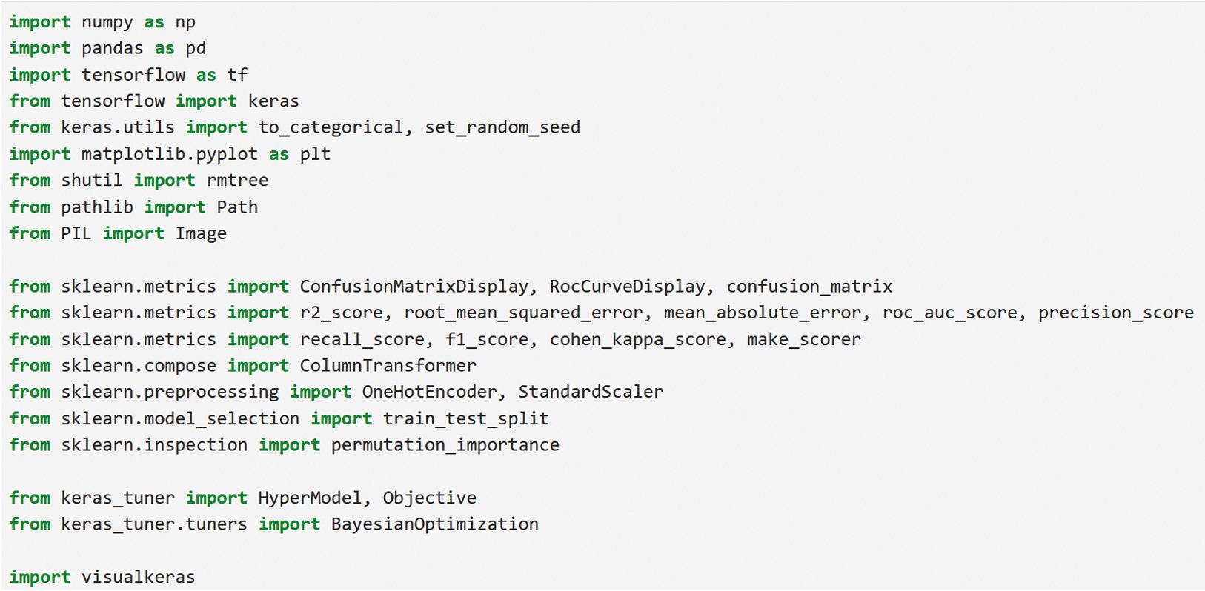This screenshot has height=591, width=1205.
Task: Click the rmtree import from shutil
Action: coord(237,181)
